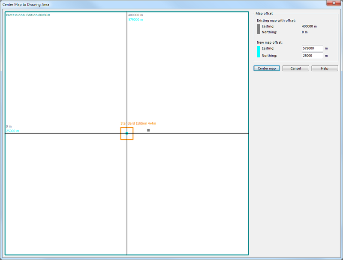Click the New map offset heading
The image size is (343, 260).
(270, 42)
